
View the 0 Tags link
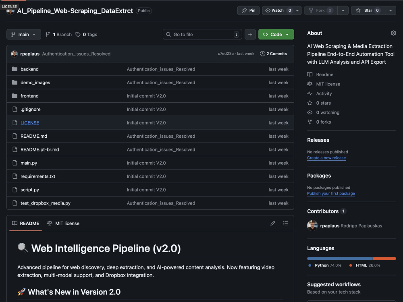(86, 34)
